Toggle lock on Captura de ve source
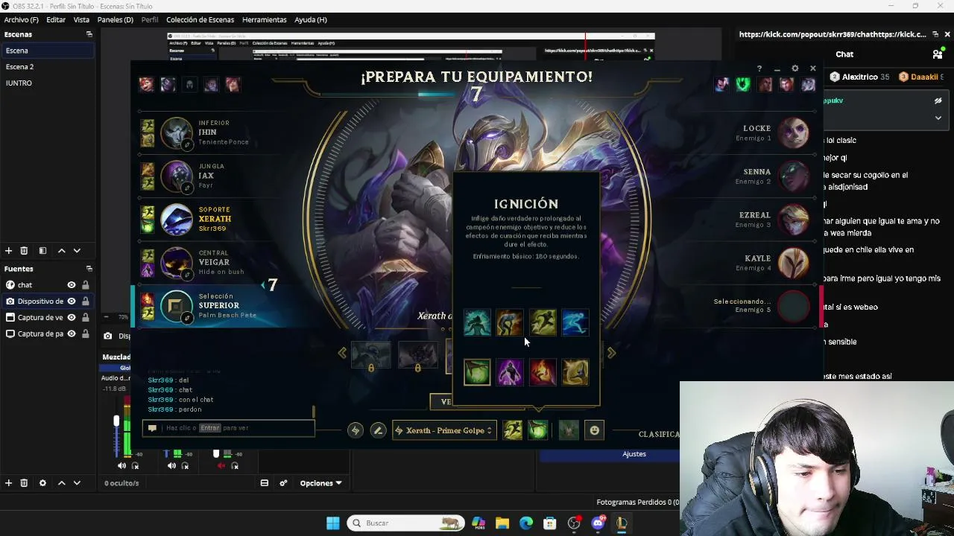 [x=86, y=318]
